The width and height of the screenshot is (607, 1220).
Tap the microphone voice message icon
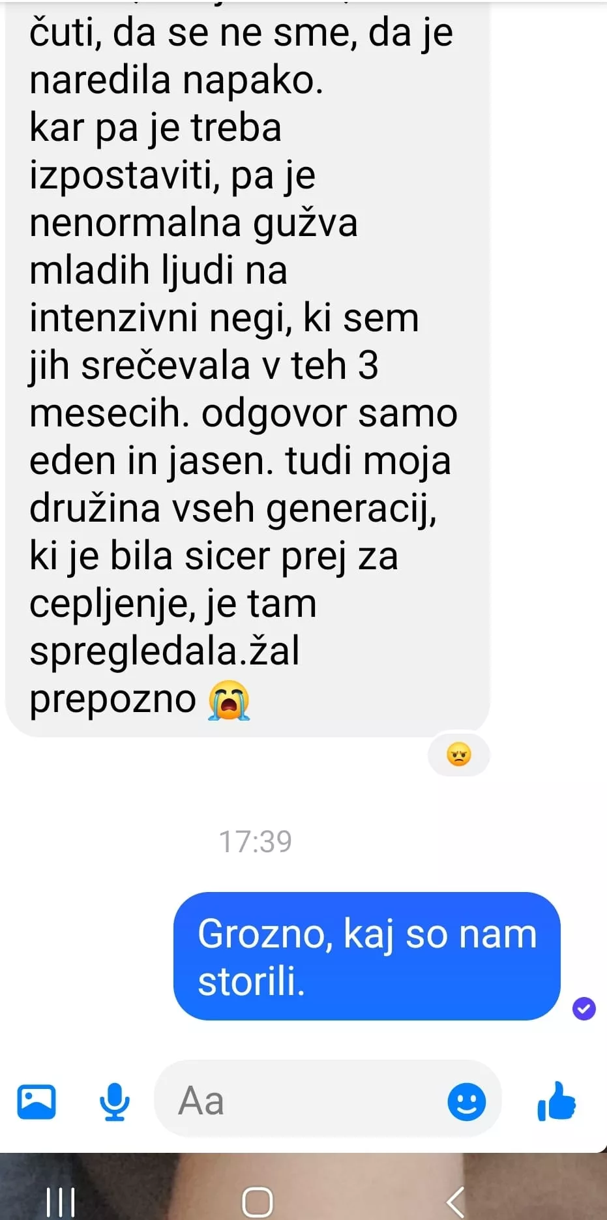pyautogui.click(x=115, y=1101)
